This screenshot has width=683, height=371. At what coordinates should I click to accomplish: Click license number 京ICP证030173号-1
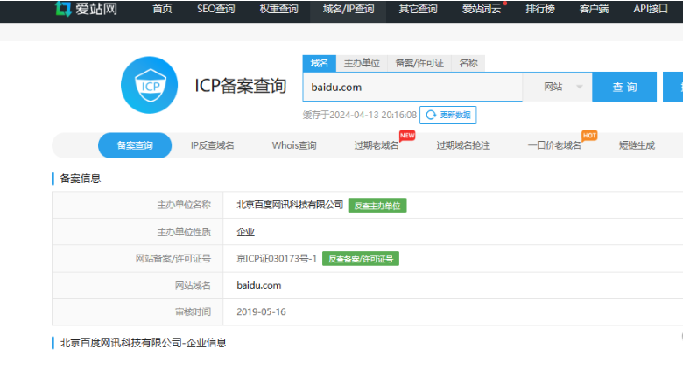277,259
